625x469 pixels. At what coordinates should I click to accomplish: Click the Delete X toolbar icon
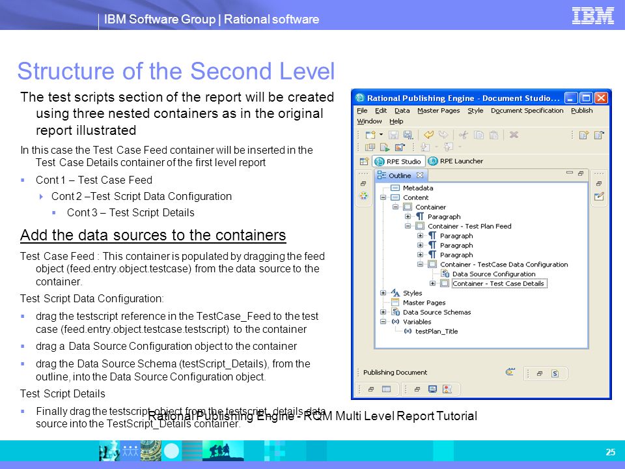[514, 135]
